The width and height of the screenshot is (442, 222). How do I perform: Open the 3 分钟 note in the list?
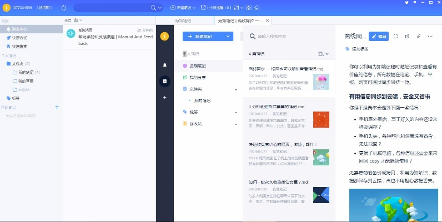click(x=289, y=117)
